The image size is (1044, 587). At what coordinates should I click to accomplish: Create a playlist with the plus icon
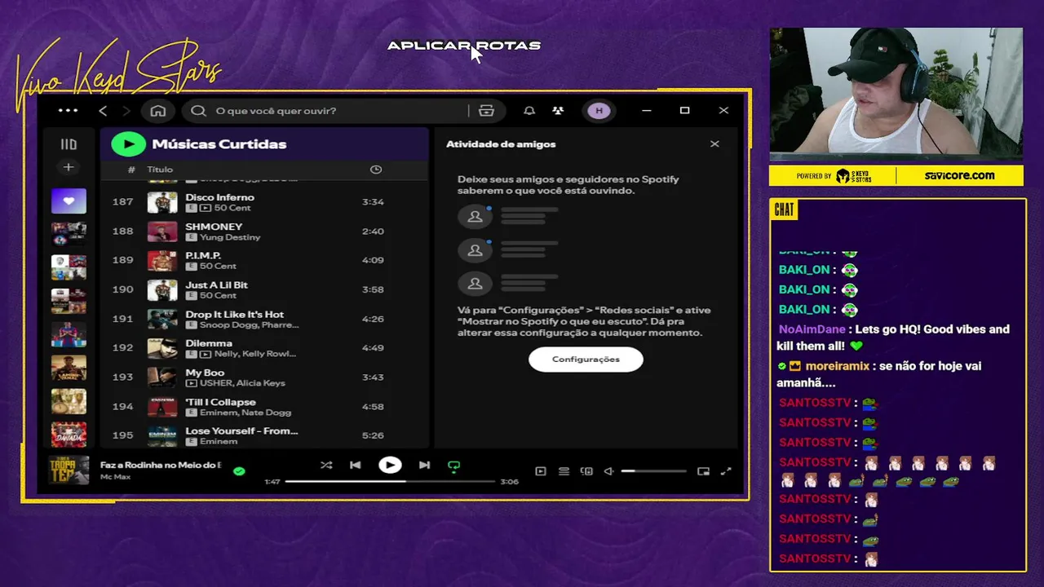pyautogui.click(x=69, y=167)
